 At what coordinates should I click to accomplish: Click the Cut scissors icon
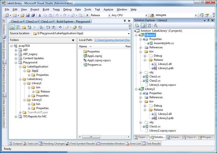(x=40, y=15)
